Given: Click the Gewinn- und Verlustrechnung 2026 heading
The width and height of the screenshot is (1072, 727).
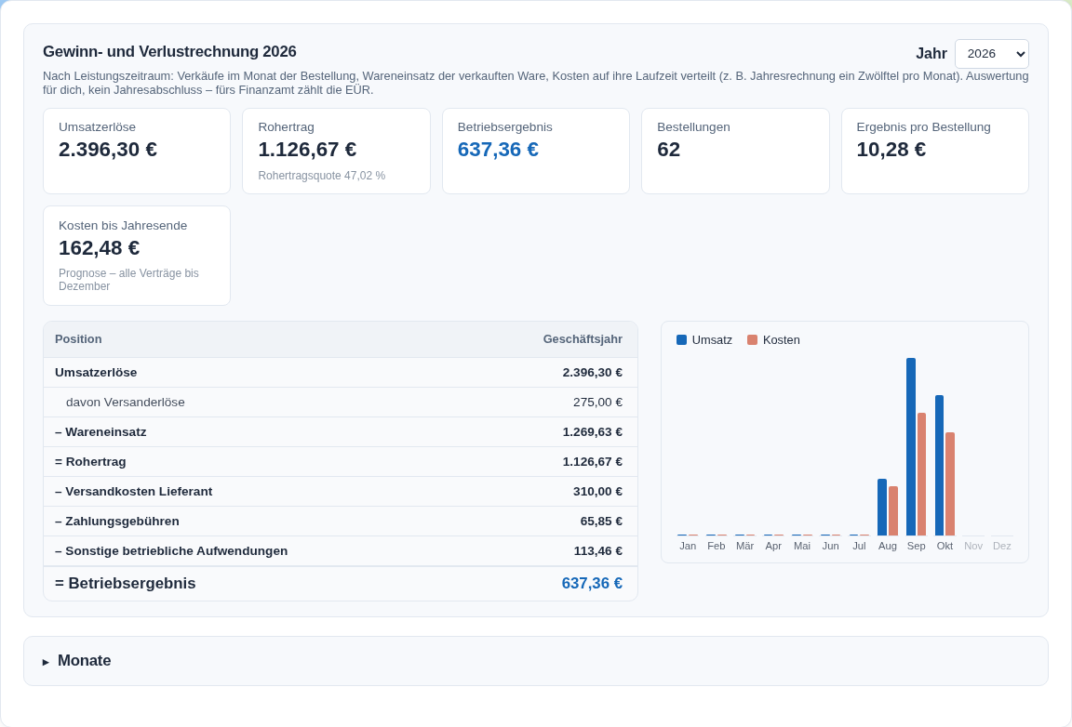Looking at the screenshot, I should click(169, 52).
